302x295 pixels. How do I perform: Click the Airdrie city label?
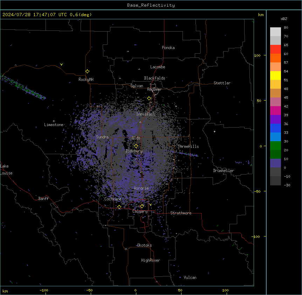tap(142, 188)
